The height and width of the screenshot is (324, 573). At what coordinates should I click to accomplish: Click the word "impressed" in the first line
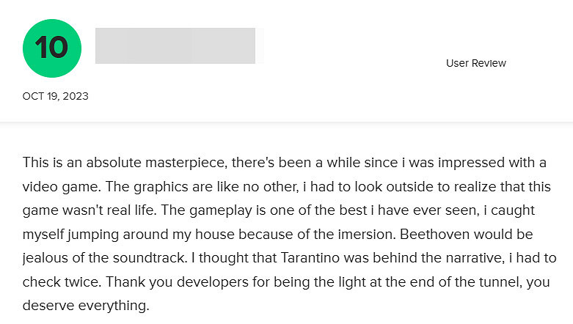[x=473, y=163]
